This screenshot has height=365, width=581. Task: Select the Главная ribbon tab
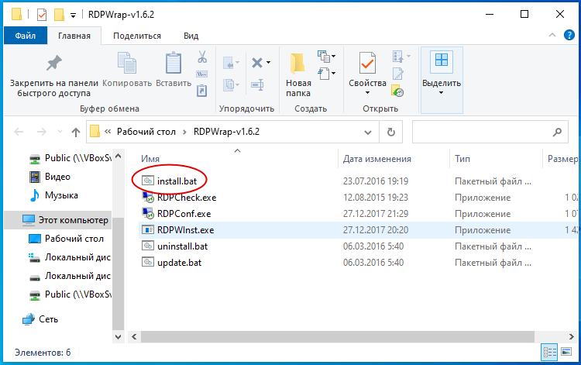coord(74,36)
